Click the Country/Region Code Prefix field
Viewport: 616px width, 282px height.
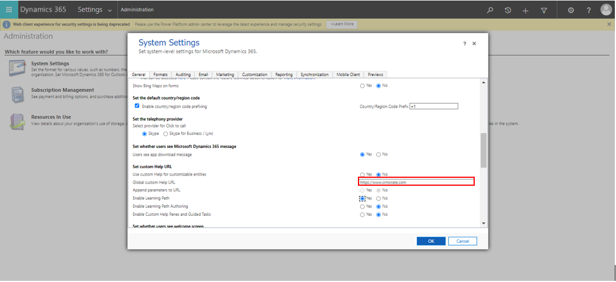[x=434, y=106]
